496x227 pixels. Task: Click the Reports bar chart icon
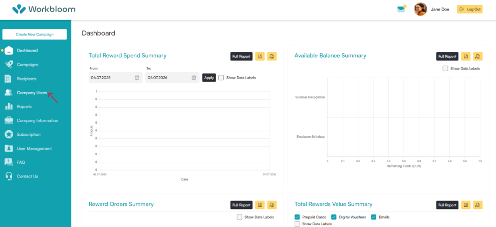[x=9, y=106]
